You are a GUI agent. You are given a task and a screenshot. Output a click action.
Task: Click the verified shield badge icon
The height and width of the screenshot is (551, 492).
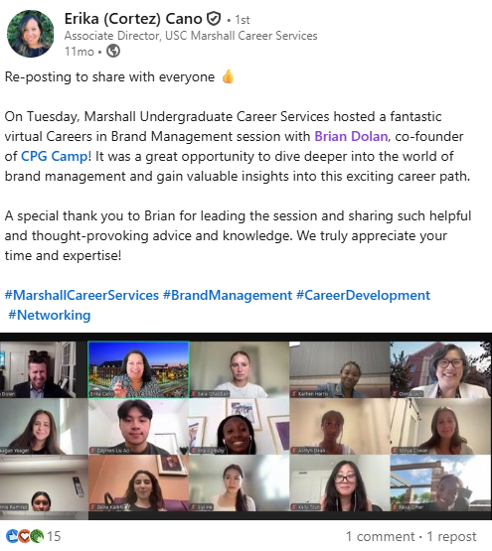click(x=214, y=19)
